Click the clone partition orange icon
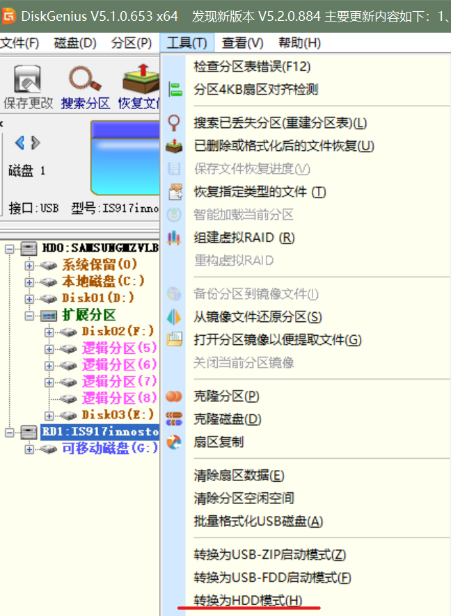This screenshot has width=451, height=616. tap(174, 396)
